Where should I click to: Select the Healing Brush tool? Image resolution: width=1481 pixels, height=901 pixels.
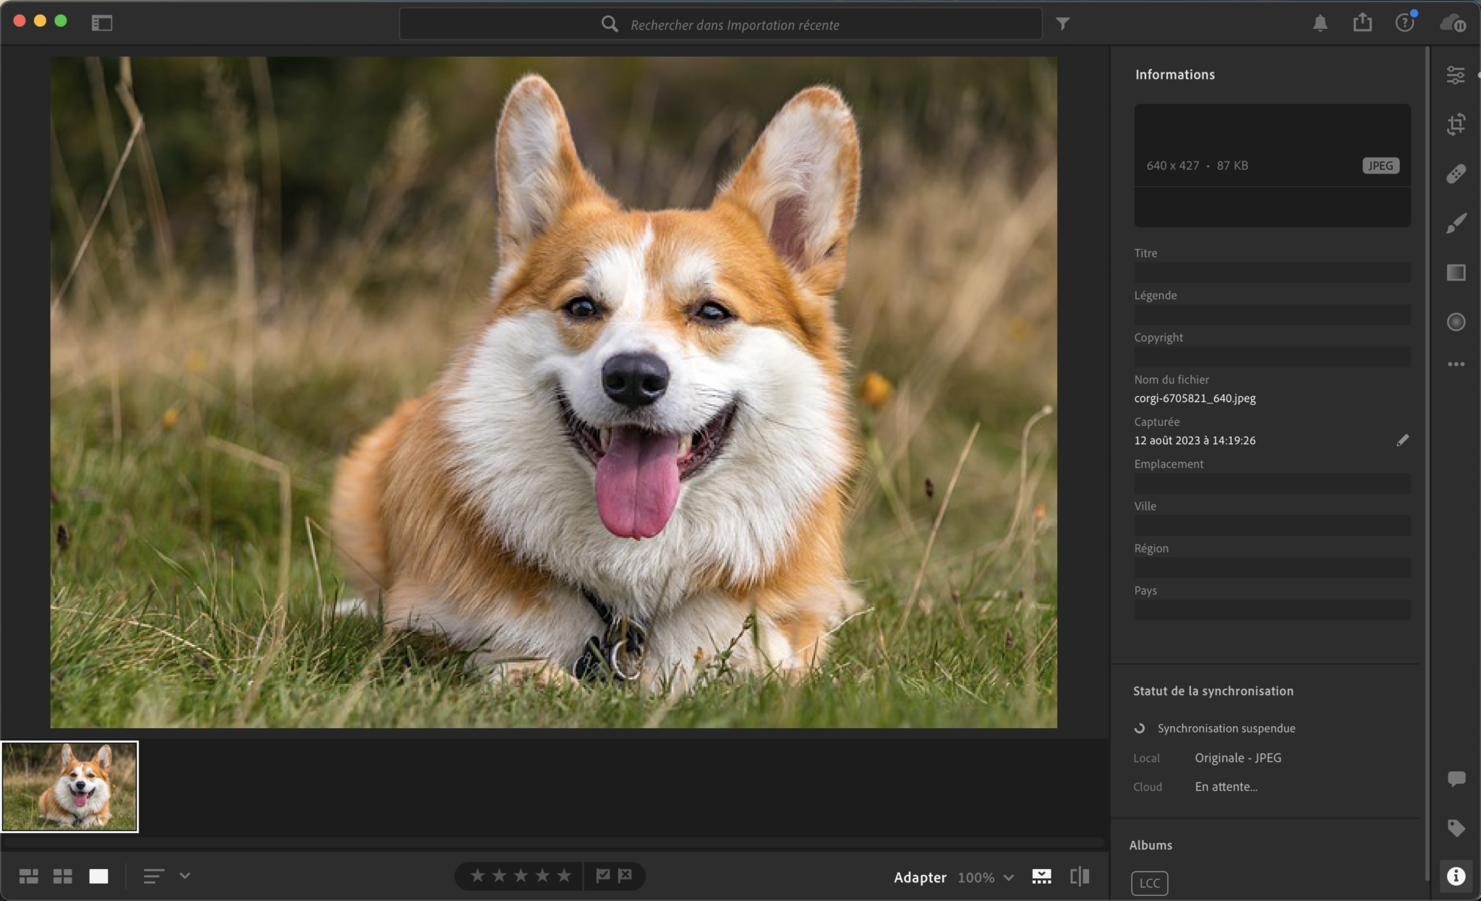click(1456, 174)
